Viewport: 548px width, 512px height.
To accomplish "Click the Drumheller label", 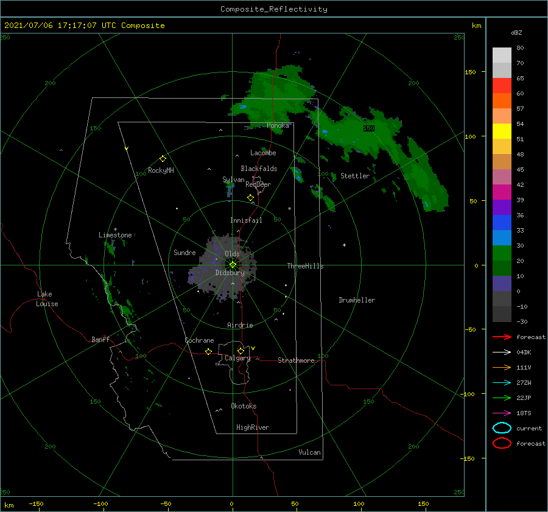I will 357,300.
